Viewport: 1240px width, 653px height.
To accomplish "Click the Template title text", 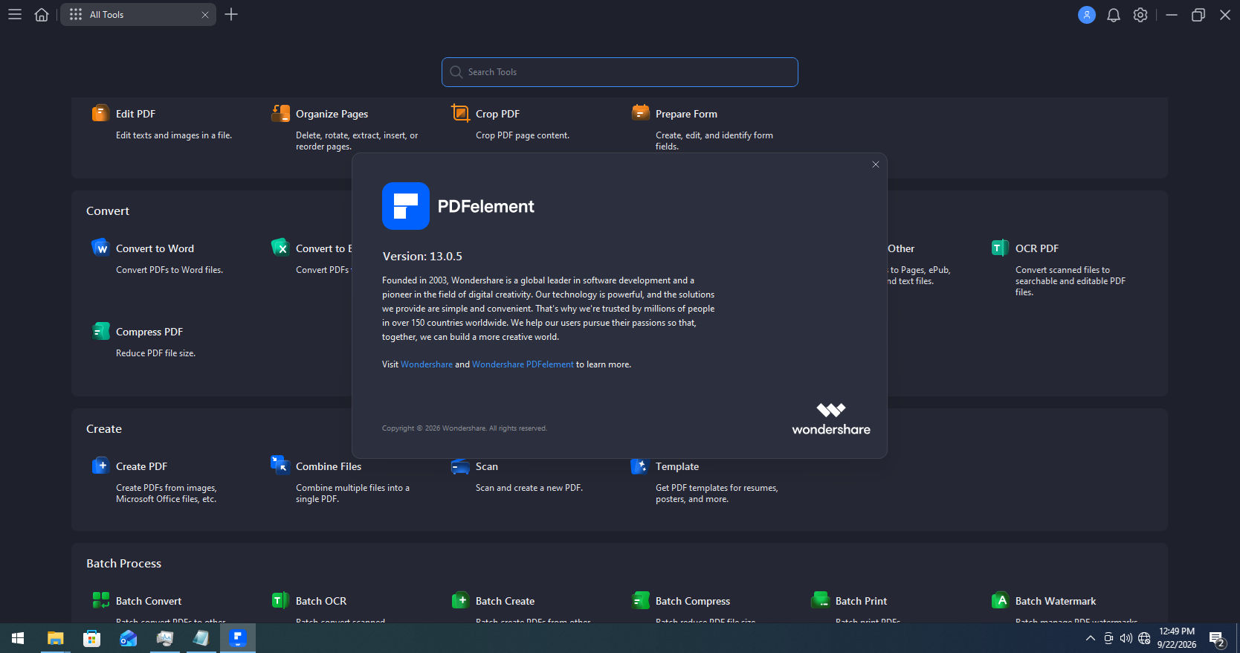I will (677, 466).
